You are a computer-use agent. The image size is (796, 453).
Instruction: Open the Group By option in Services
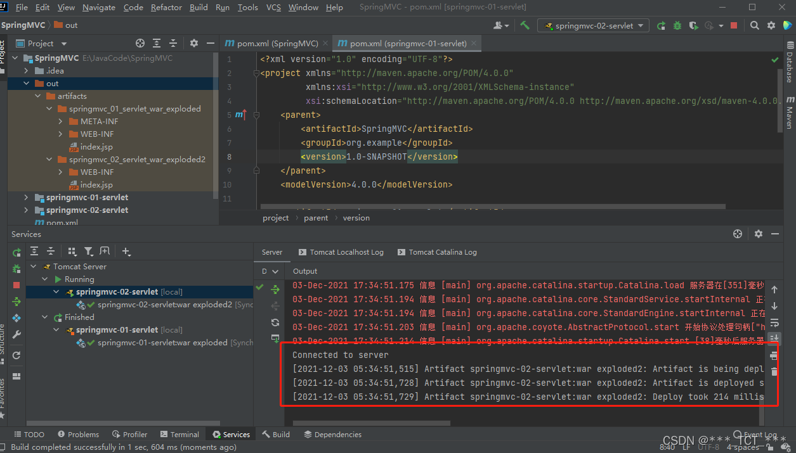72,252
